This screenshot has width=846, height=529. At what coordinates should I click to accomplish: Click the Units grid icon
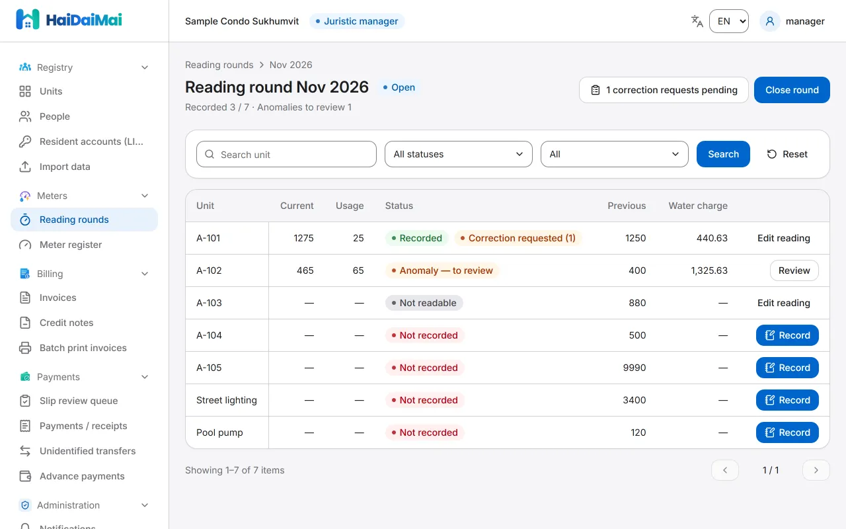pos(25,91)
